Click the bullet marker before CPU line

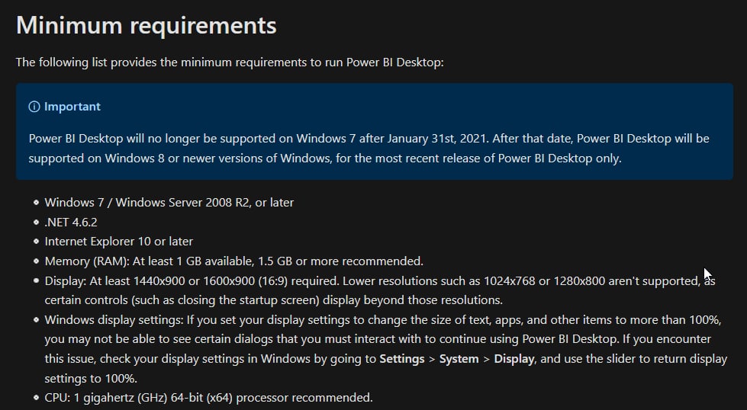point(36,398)
